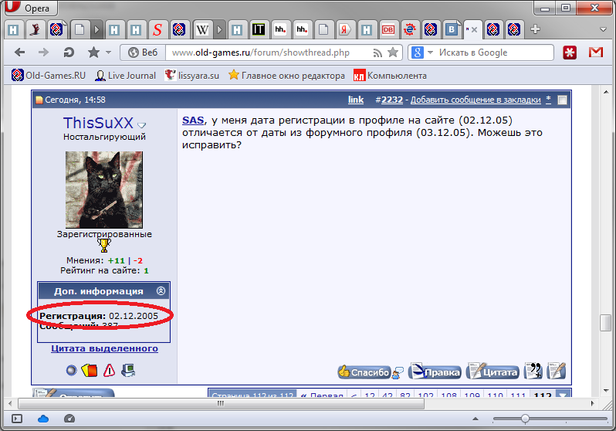Click the round grey online status icon
Screen dimensions: 616x431
[x=71, y=370]
